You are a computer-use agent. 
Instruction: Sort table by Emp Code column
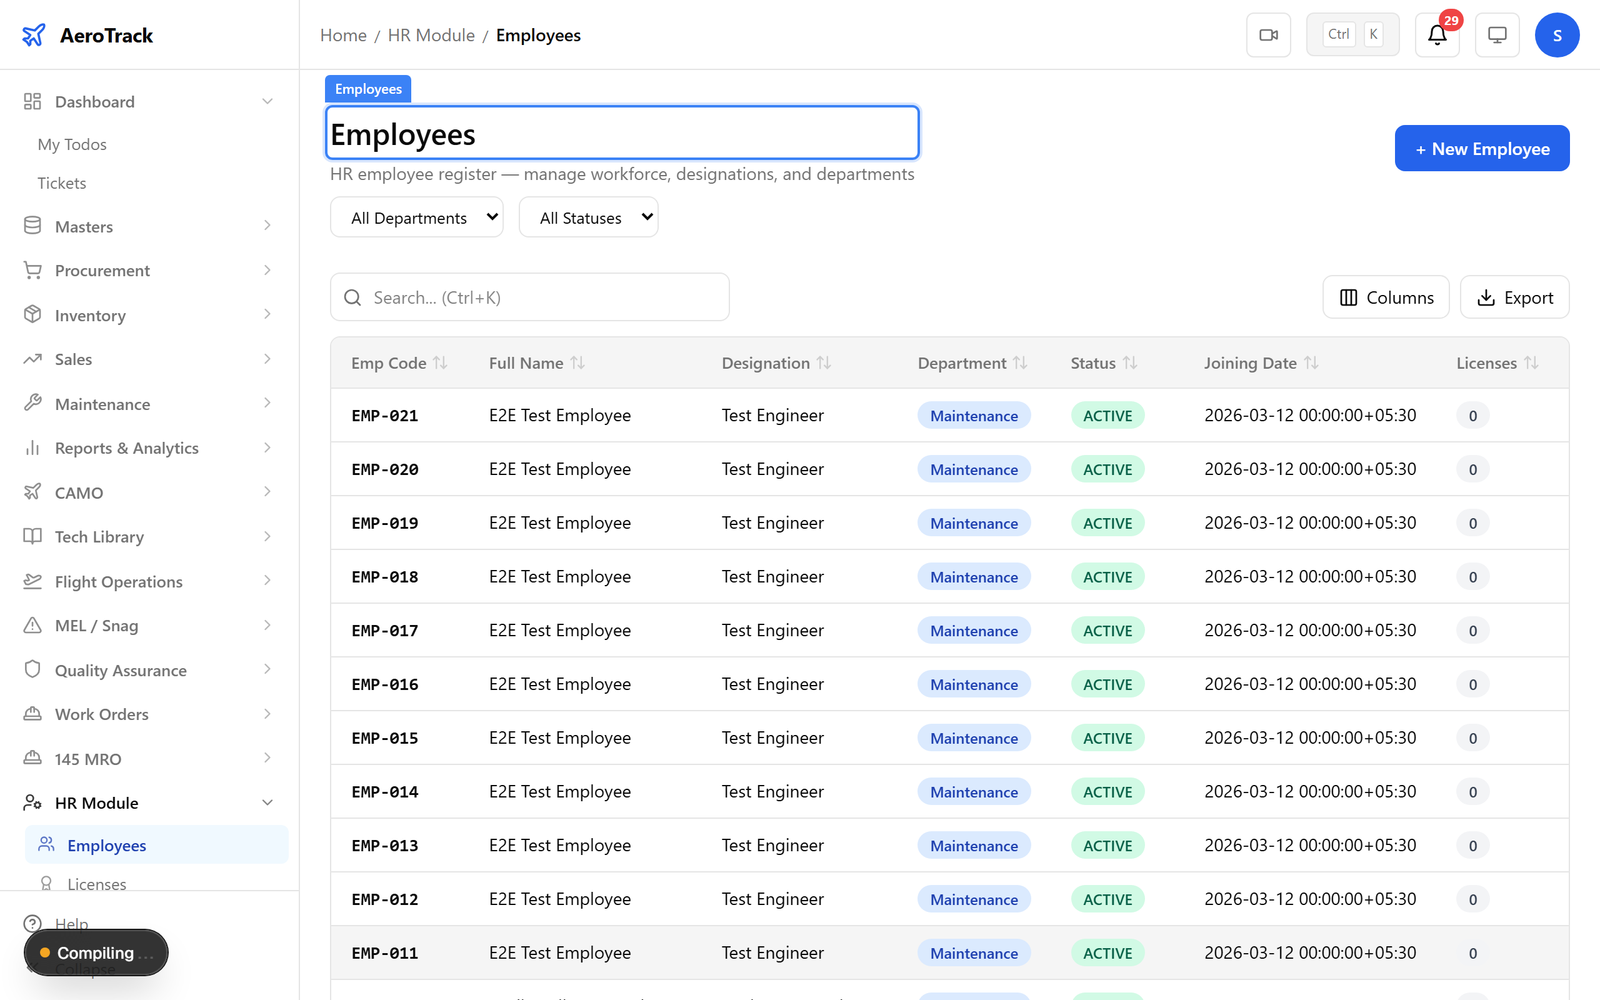(x=441, y=363)
